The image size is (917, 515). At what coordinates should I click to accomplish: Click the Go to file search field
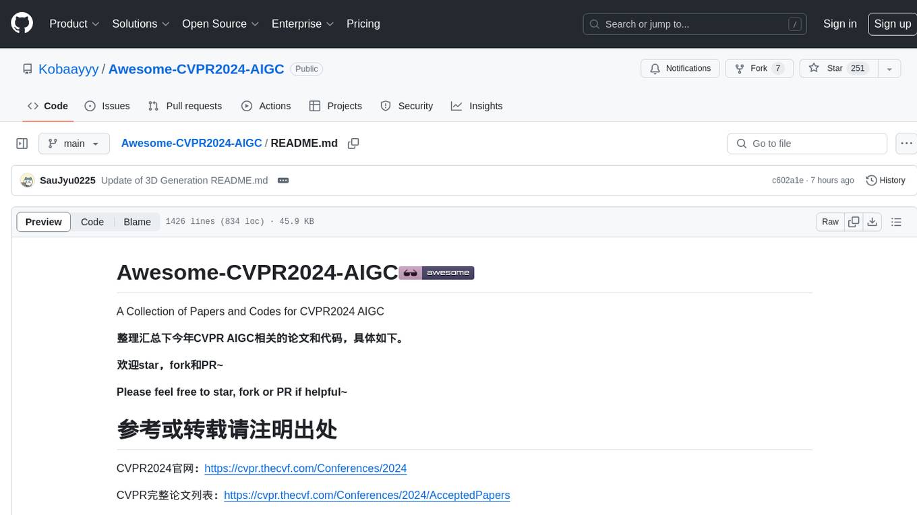pos(807,144)
